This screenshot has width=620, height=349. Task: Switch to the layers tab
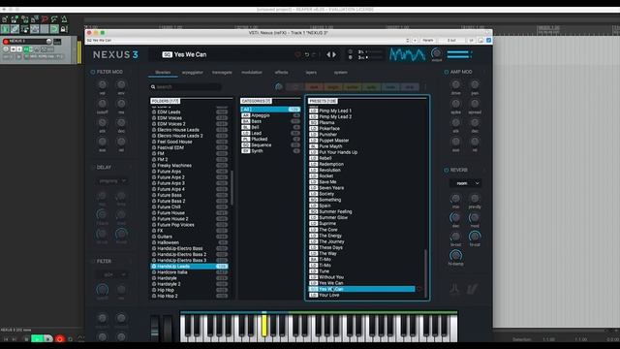pyautogui.click(x=311, y=73)
